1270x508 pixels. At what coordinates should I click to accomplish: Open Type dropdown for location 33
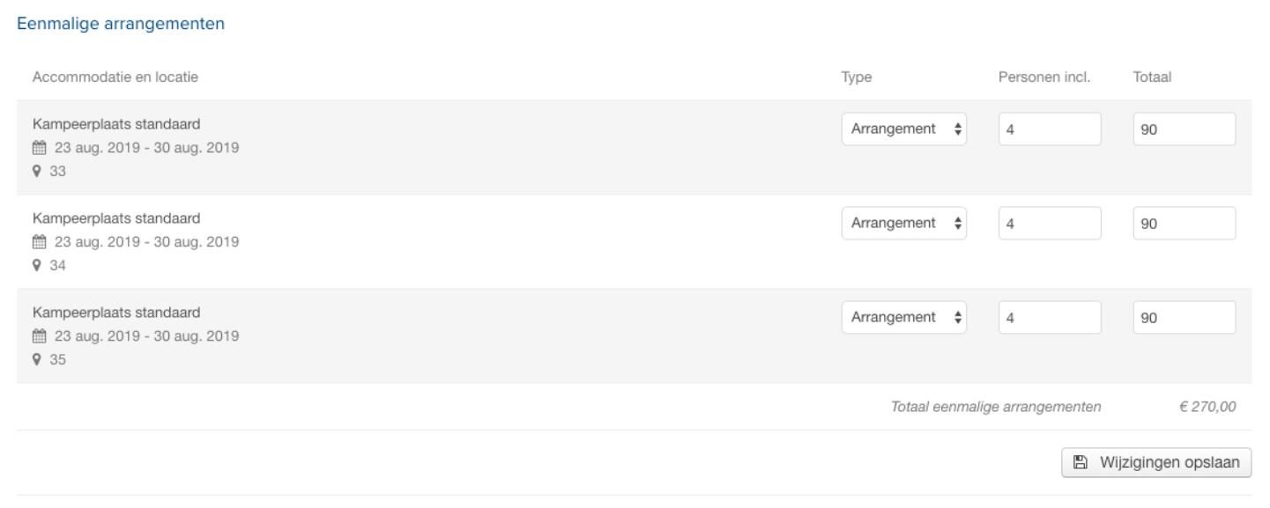point(903,129)
